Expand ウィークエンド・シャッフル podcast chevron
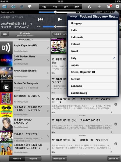 pos(48,111)
